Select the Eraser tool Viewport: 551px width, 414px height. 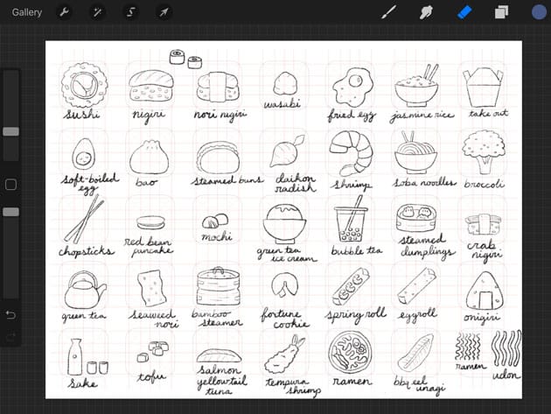click(x=464, y=12)
